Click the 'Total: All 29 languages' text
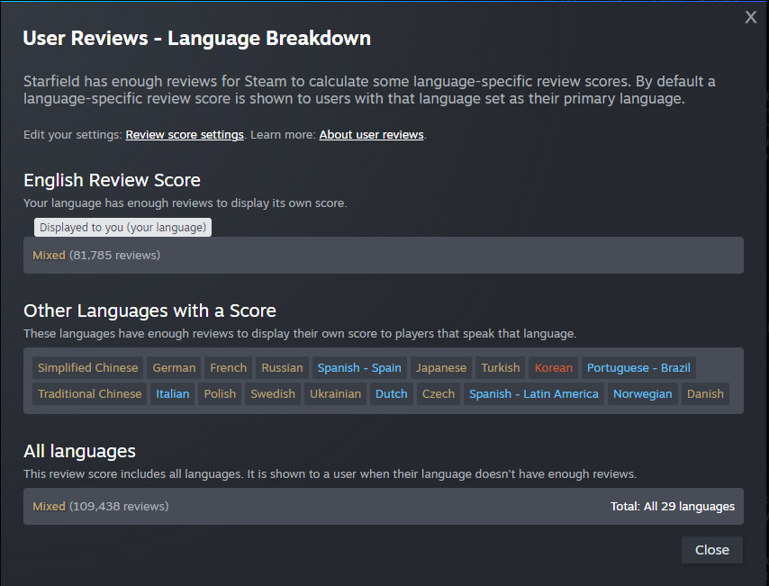 [673, 506]
